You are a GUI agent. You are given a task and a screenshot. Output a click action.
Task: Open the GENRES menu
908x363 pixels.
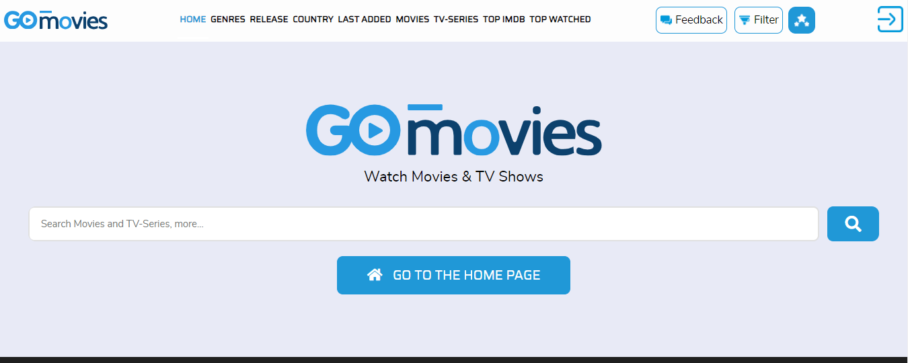point(228,19)
